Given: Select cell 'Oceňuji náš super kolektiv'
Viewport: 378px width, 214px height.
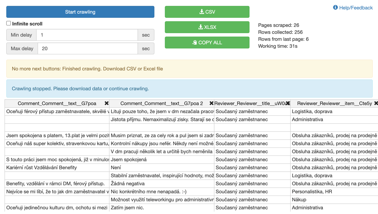Looking at the screenshot, I should tap(57, 144).
